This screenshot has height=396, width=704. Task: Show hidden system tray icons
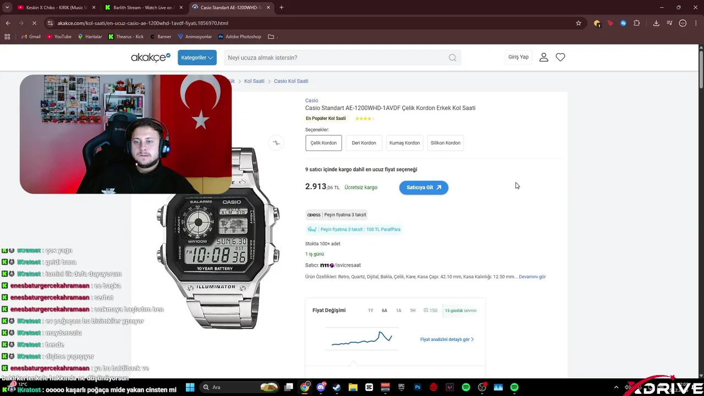[x=616, y=387]
